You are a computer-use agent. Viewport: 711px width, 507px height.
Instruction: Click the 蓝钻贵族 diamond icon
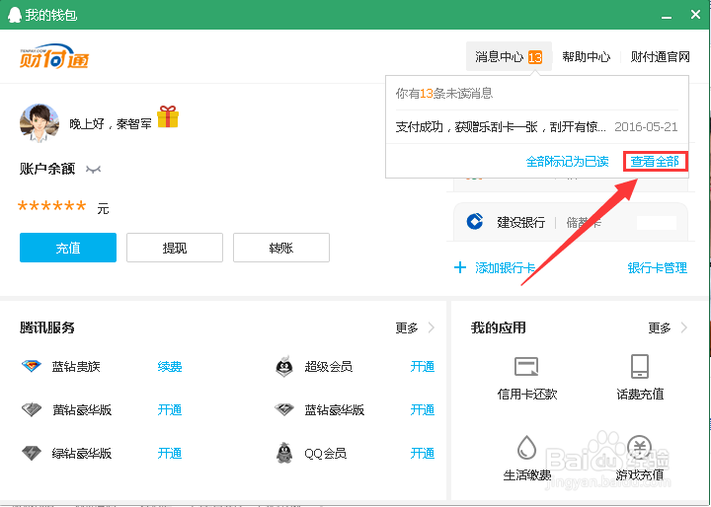(32, 366)
